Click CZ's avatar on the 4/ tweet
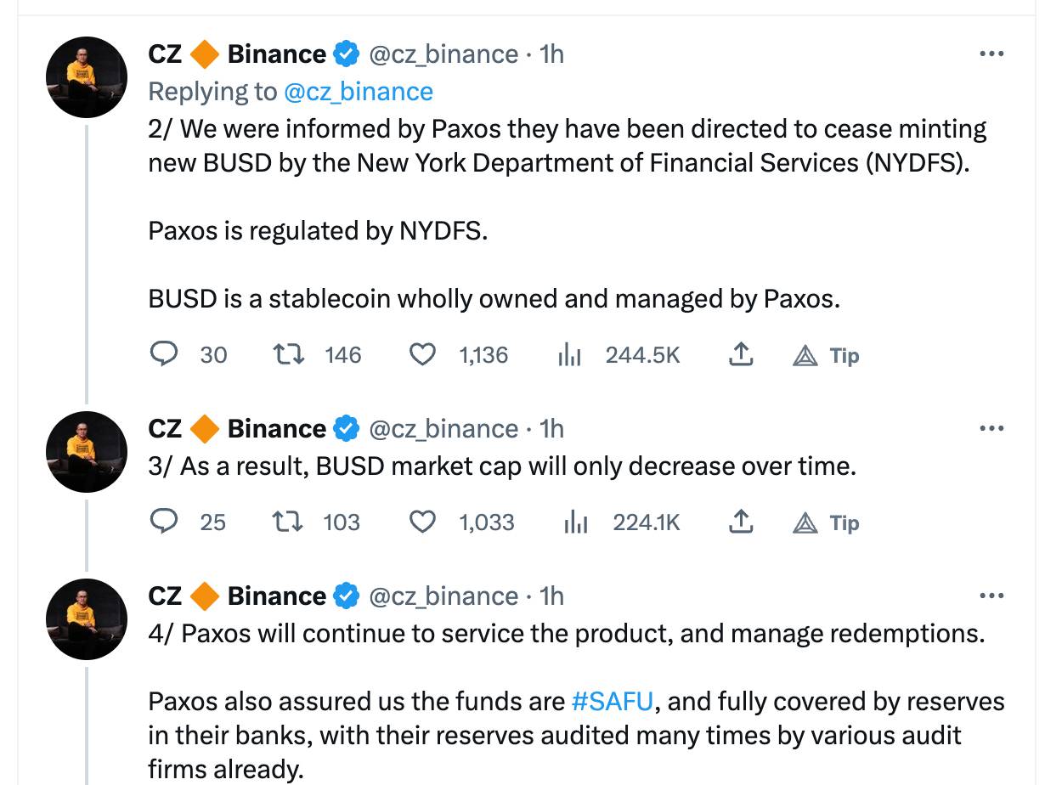Screen dimensions: 1045x785 [86, 618]
